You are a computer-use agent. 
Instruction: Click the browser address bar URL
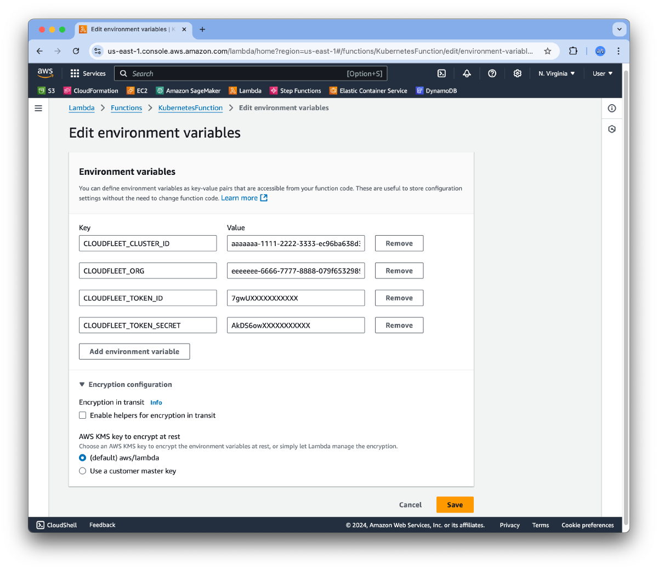[320, 51]
